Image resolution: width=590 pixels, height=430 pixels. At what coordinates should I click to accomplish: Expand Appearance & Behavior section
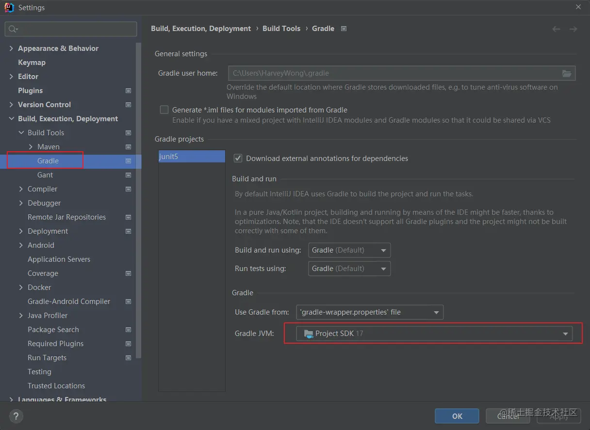11,48
